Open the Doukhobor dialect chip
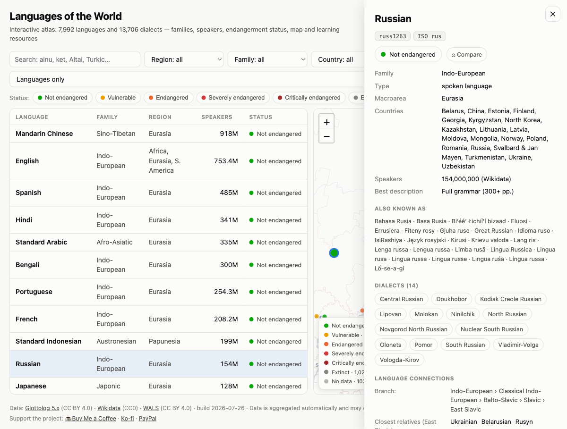The width and height of the screenshot is (567, 429). 452,299
